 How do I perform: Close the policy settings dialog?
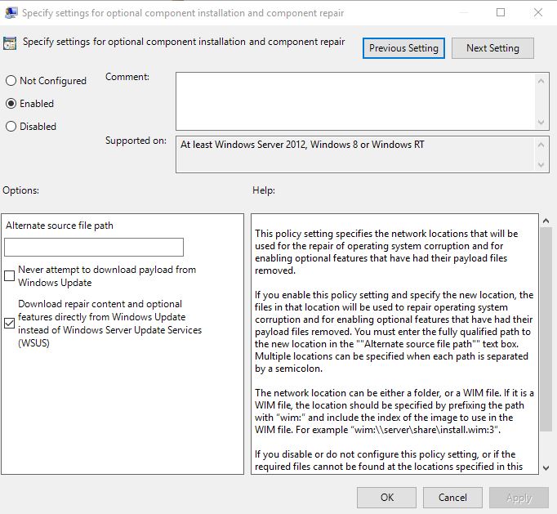pos(537,13)
